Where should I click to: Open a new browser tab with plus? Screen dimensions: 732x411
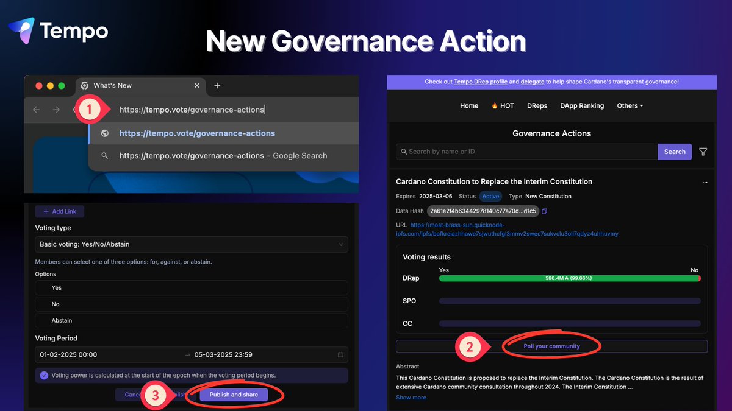point(217,86)
